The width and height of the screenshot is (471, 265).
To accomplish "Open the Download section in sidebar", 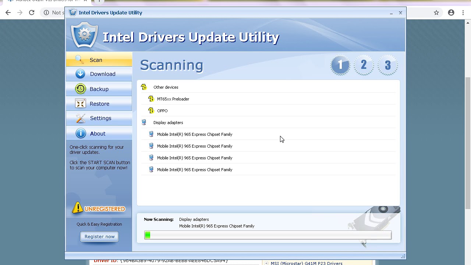I will tap(99, 74).
